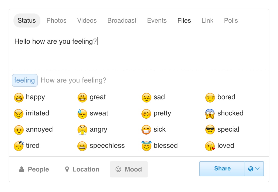This screenshot has width=278, height=192.
Task: Pick the sick masked face emoji
Action: click(x=146, y=130)
